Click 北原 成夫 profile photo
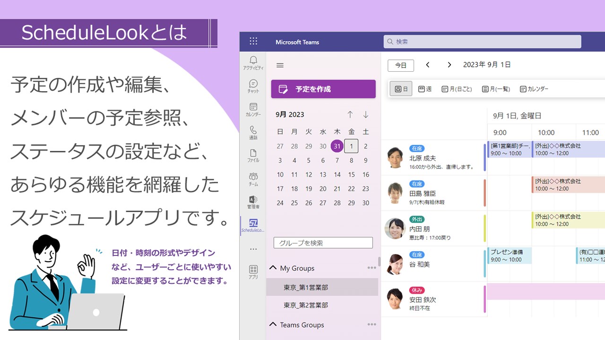 click(395, 158)
